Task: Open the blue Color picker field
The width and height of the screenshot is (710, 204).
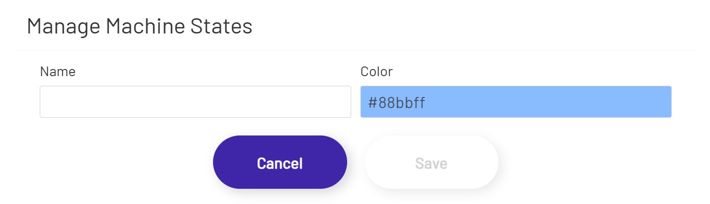Action: [x=516, y=102]
